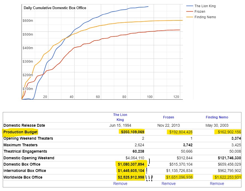
Task: Remove The Lion King from comparison
Action: 120,184
